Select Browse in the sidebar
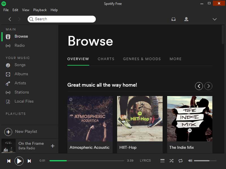The height and width of the screenshot is (169, 226). tap(21, 37)
